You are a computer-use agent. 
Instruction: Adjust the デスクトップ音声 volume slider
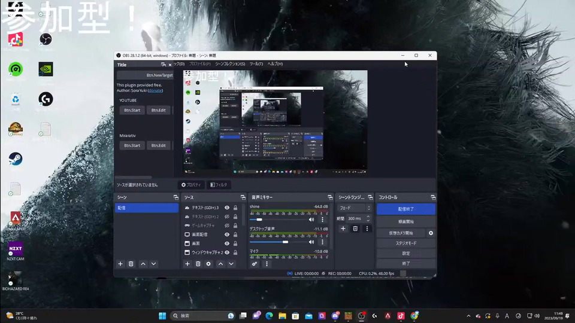click(x=285, y=242)
